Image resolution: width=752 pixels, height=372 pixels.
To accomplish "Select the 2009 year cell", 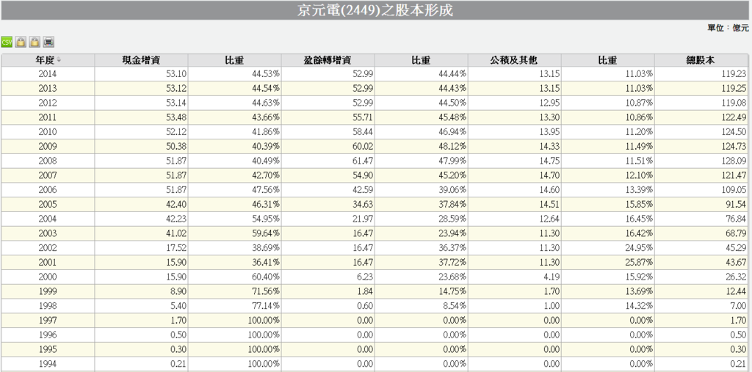I will tap(48, 146).
